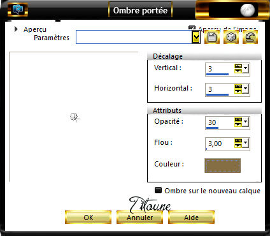Enable Ombre sur le nouveau calque checkbox
Image resolution: width=270 pixels, height=236 pixels.
pos(158,190)
